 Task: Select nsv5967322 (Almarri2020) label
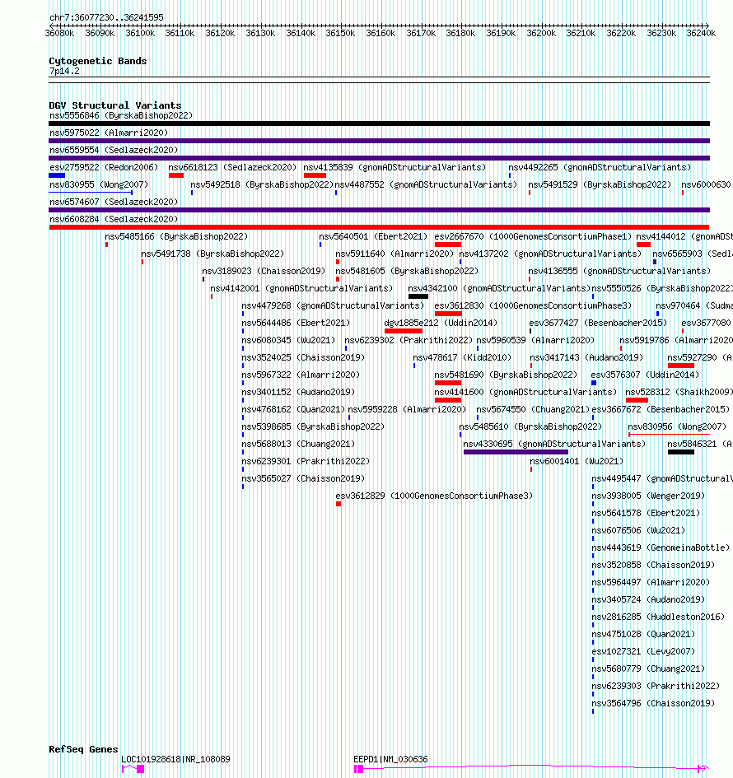pyautogui.click(x=301, y=375)
